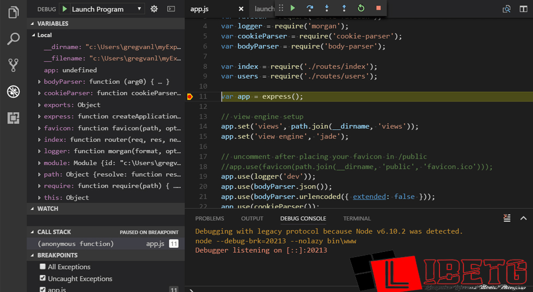The image size is (533, 292).
Task: Expand the require variable
Action: (x=39, y=186)
